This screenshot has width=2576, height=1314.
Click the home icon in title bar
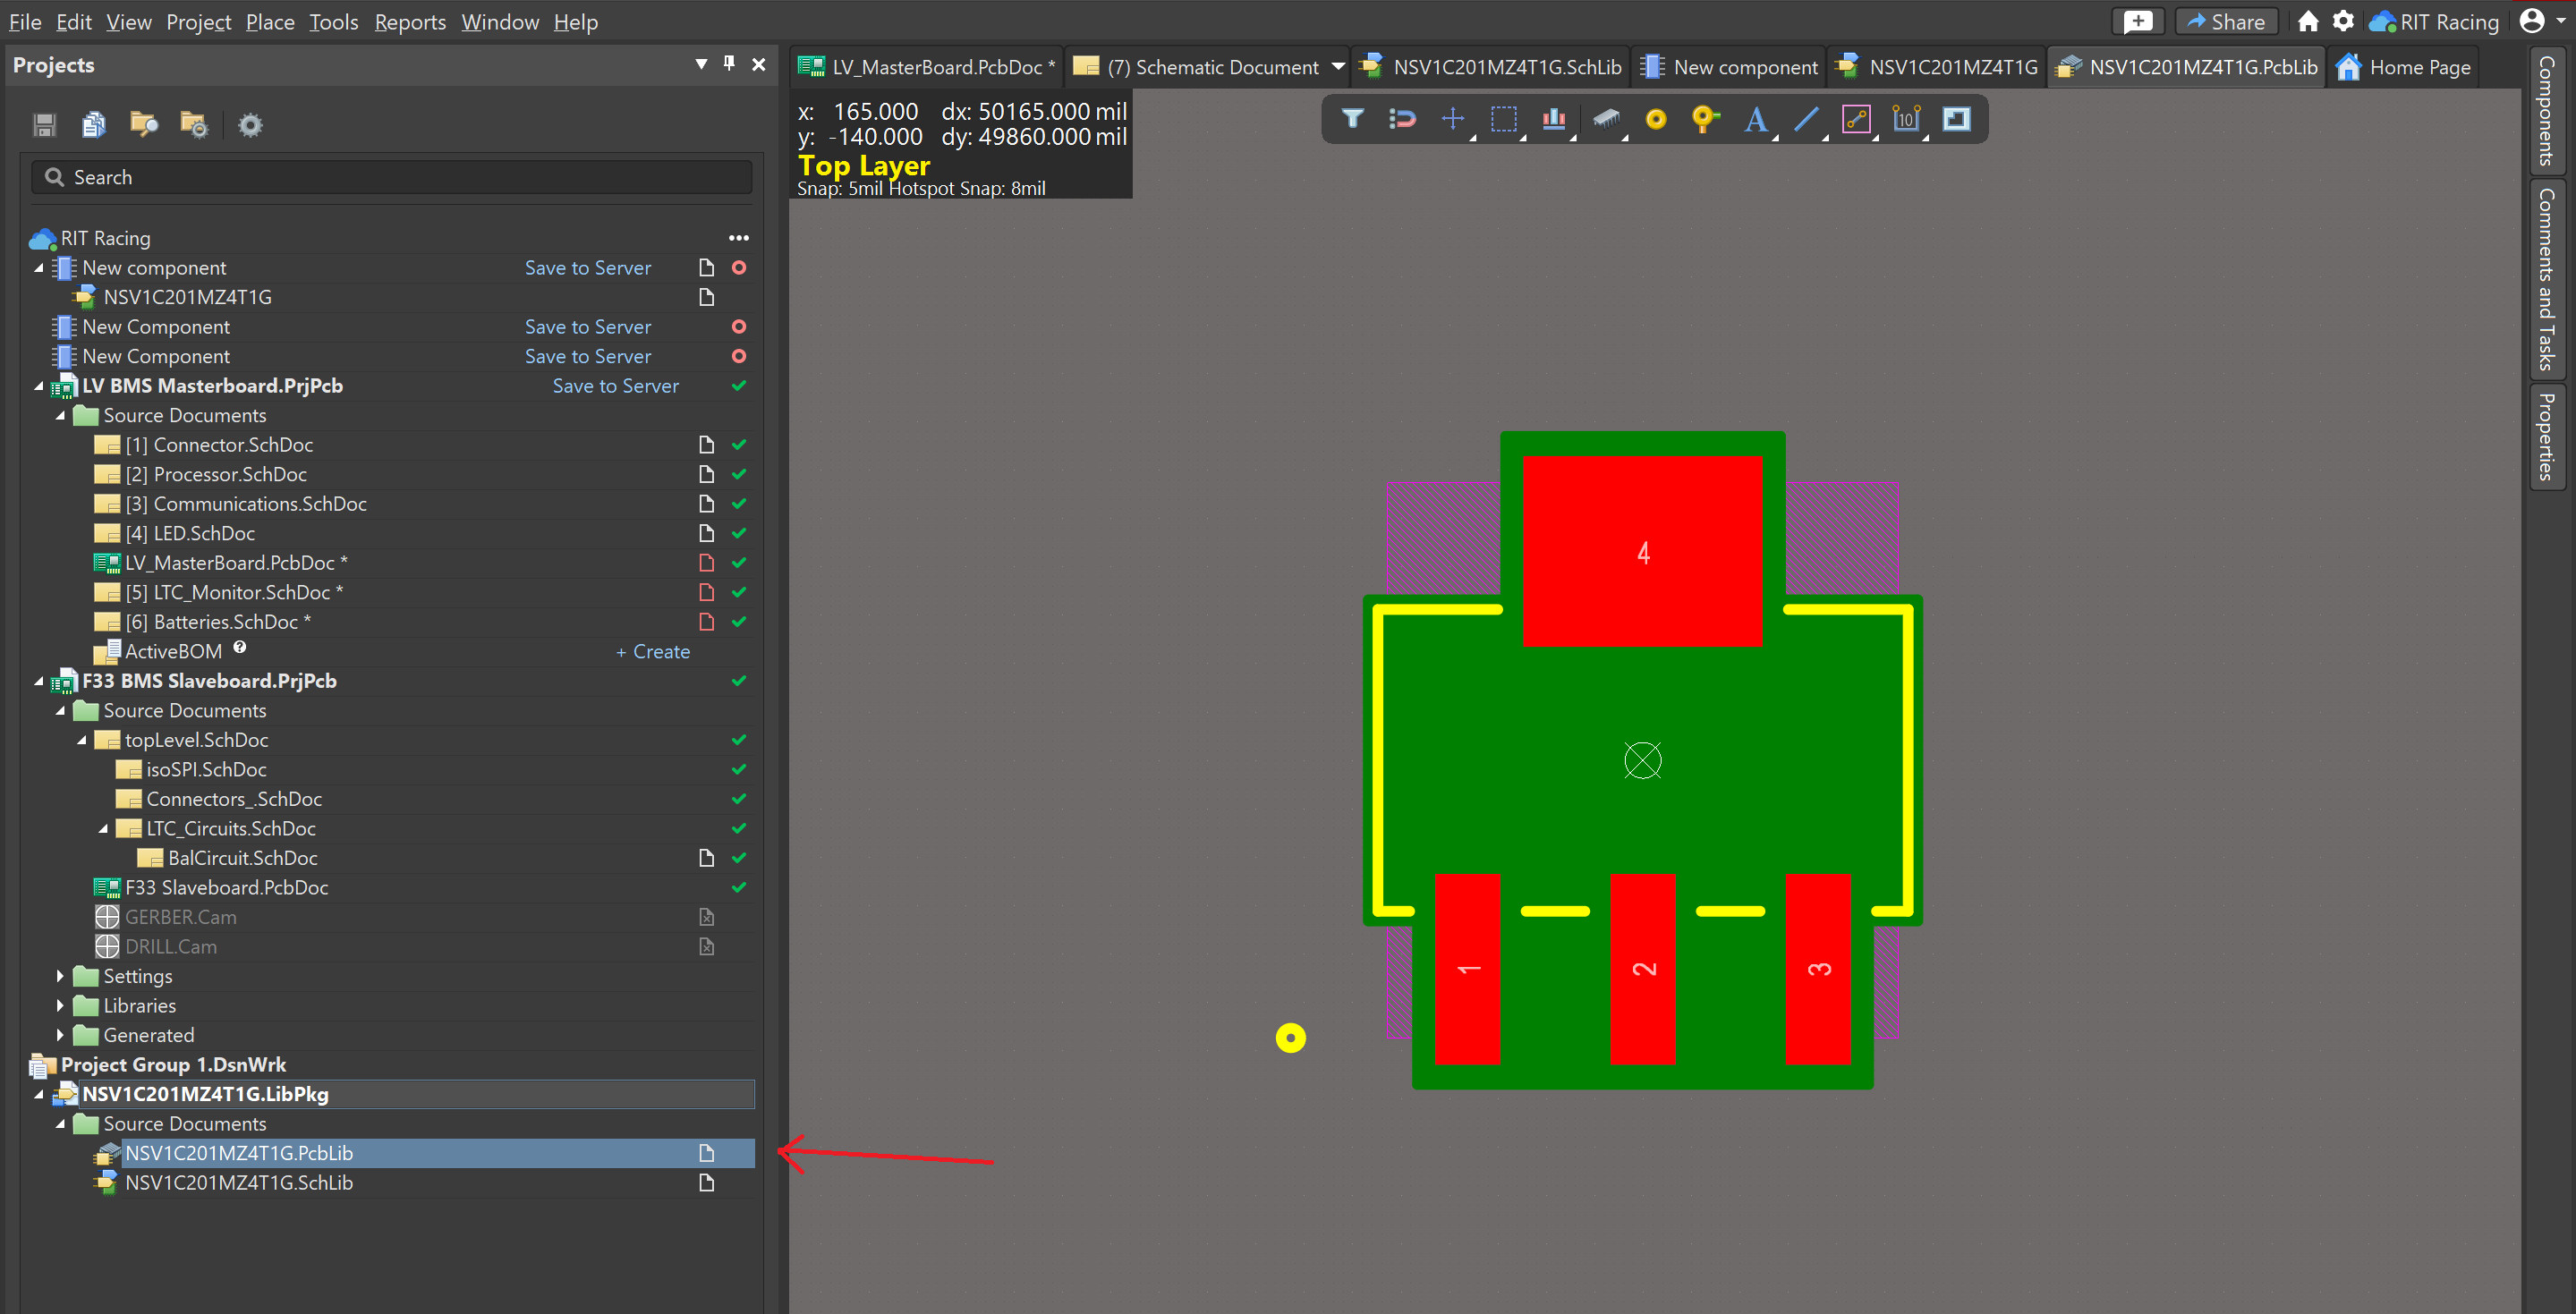coord(2308,21)
